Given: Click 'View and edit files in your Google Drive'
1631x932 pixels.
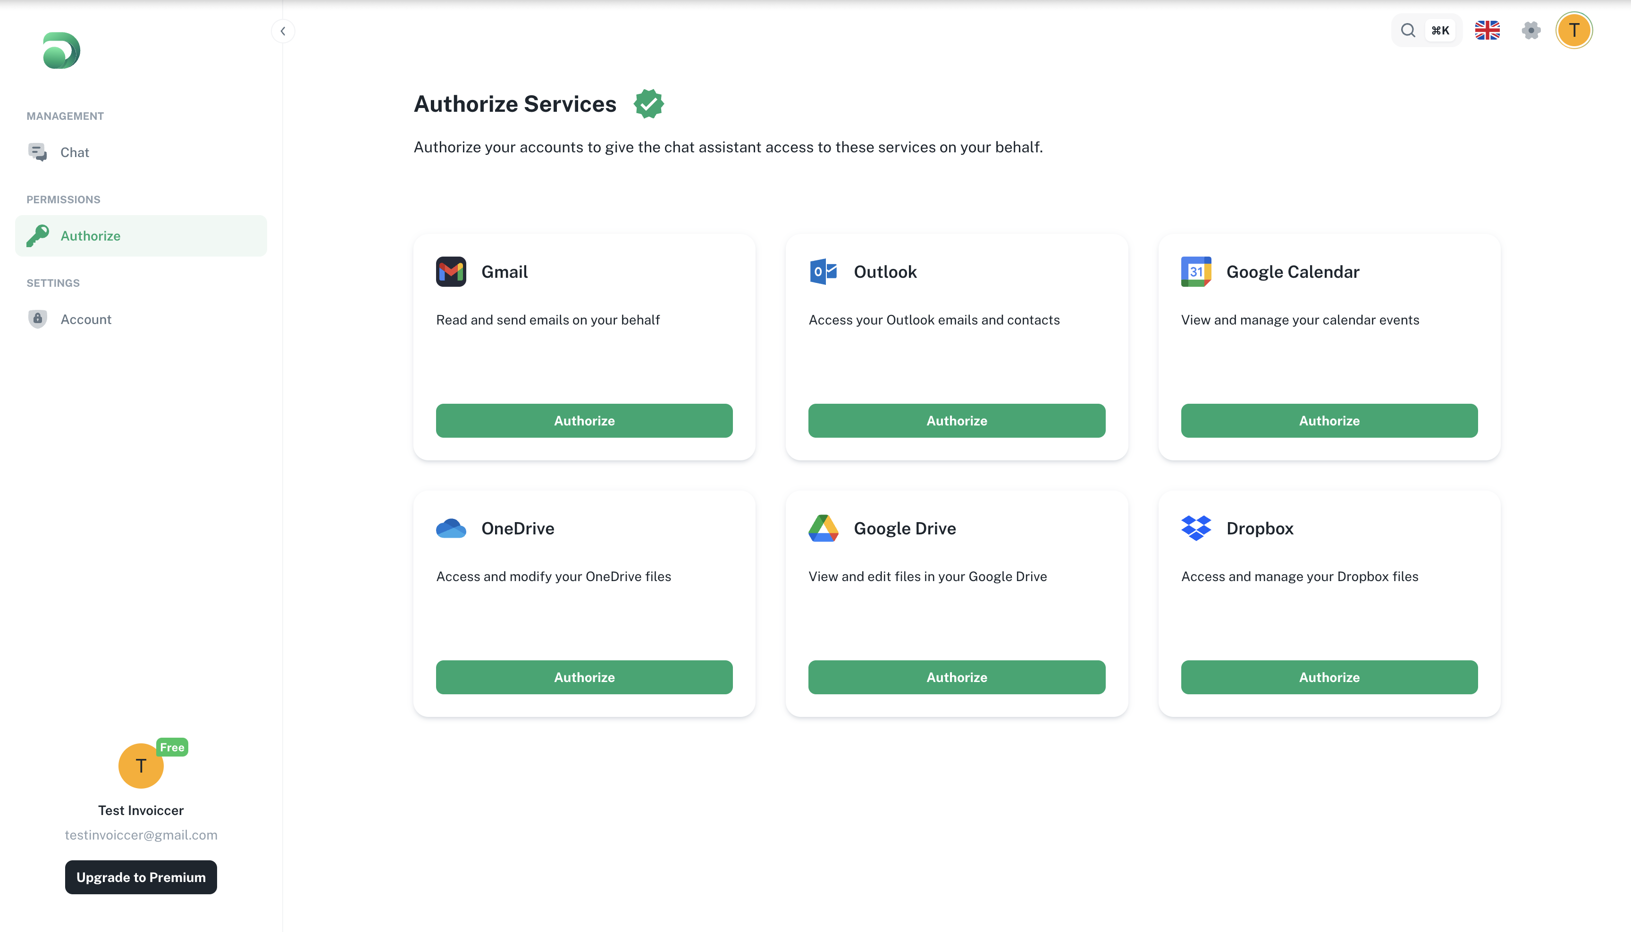Looking at the screenshot, I should tap(927, 576).
